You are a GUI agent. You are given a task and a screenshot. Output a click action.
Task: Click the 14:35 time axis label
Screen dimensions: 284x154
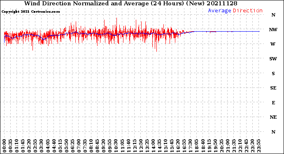click(x=159, y=146)
